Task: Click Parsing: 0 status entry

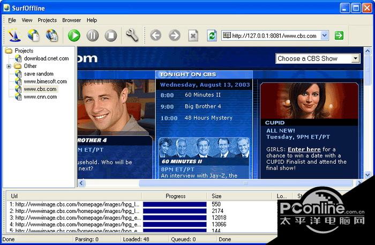Action: pos(87,239)
